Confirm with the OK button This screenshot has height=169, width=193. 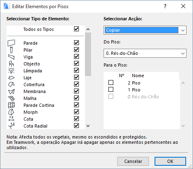pyautogui.click(x=170, y=161)
